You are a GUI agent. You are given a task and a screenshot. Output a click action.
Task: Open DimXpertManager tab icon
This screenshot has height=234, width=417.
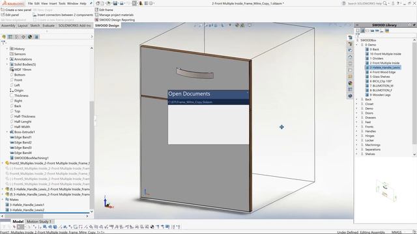[23, 37]
